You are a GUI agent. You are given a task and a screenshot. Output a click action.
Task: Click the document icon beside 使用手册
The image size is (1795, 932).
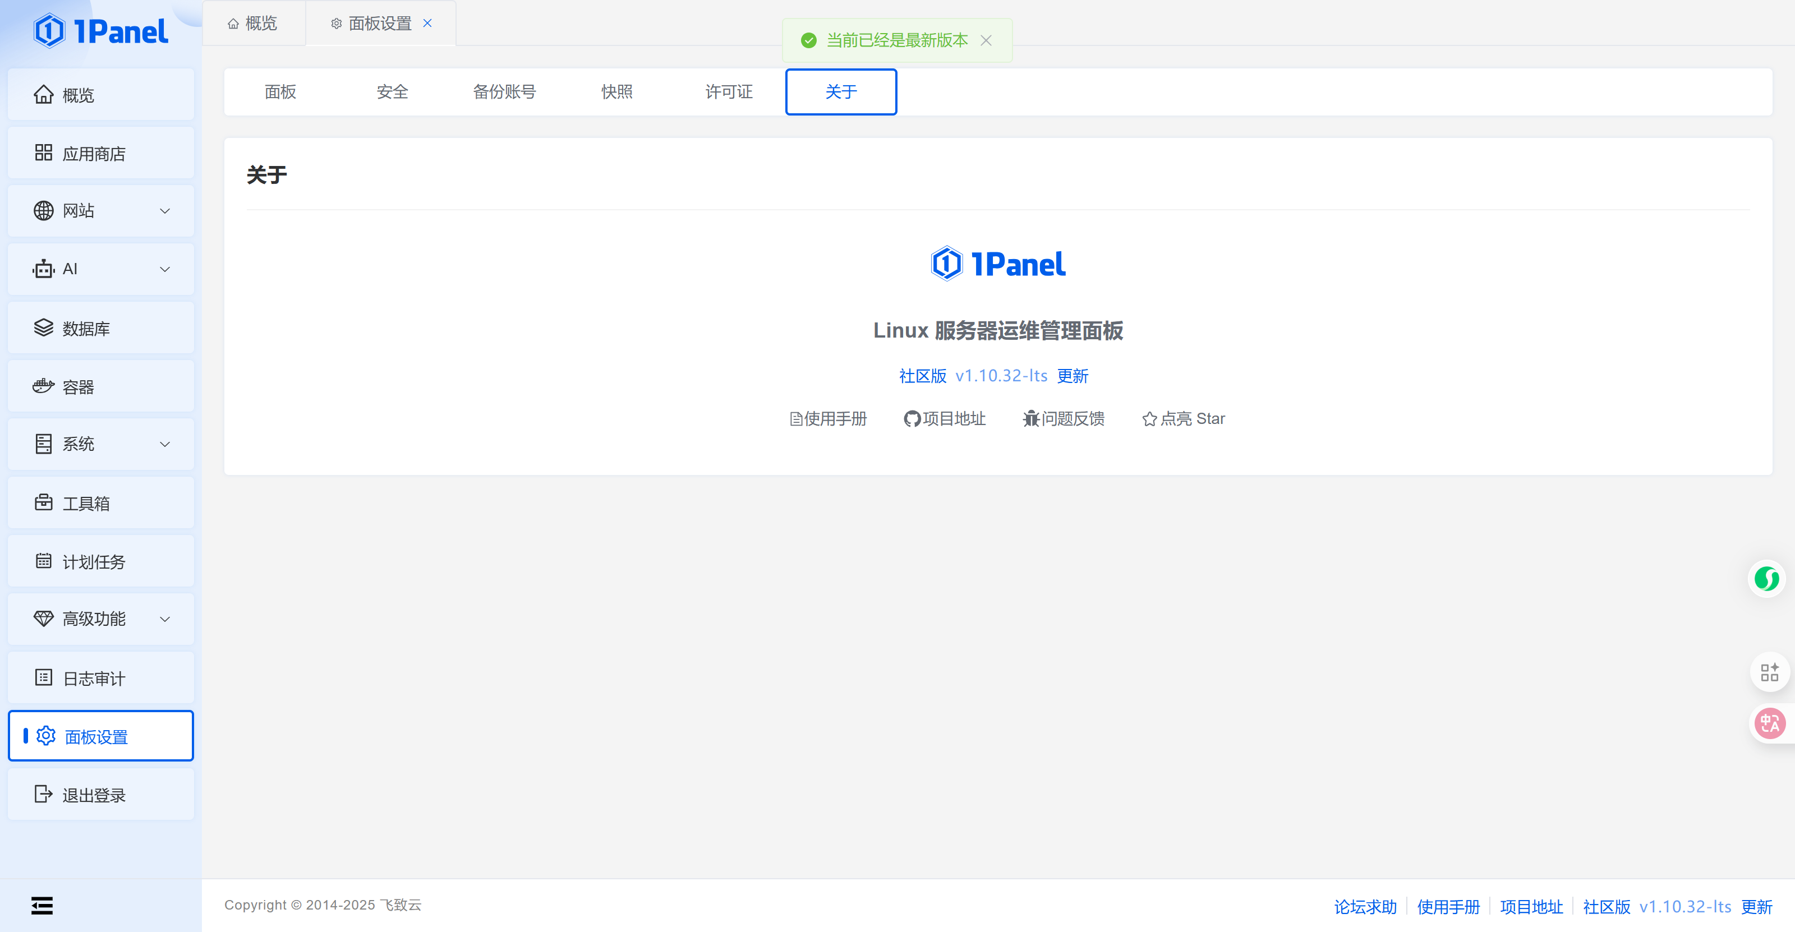coord(796,419)
